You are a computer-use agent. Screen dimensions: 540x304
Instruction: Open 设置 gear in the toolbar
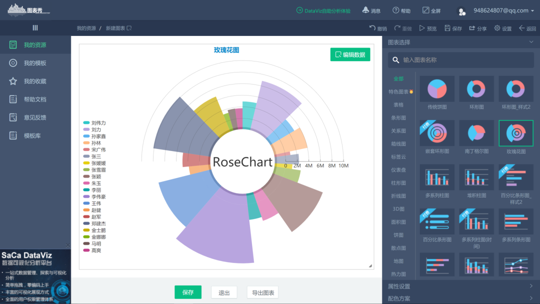(503, 28)
